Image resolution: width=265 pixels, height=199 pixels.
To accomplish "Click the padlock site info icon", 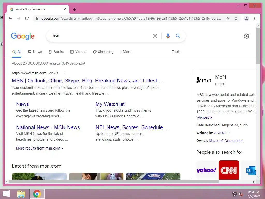I will (37, 18).
